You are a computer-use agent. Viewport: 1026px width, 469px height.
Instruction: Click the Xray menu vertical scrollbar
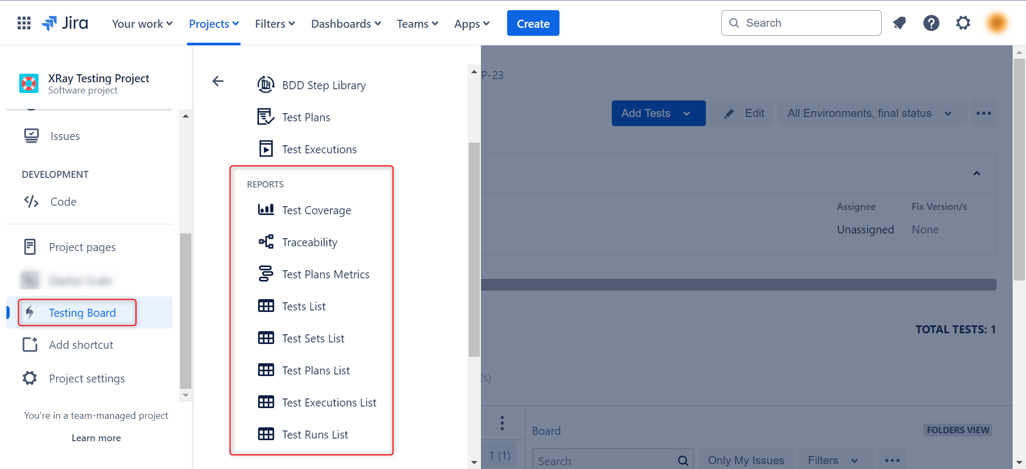coord(474,249)
